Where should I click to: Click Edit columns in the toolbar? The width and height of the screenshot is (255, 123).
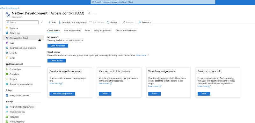(x=97, y=22)
